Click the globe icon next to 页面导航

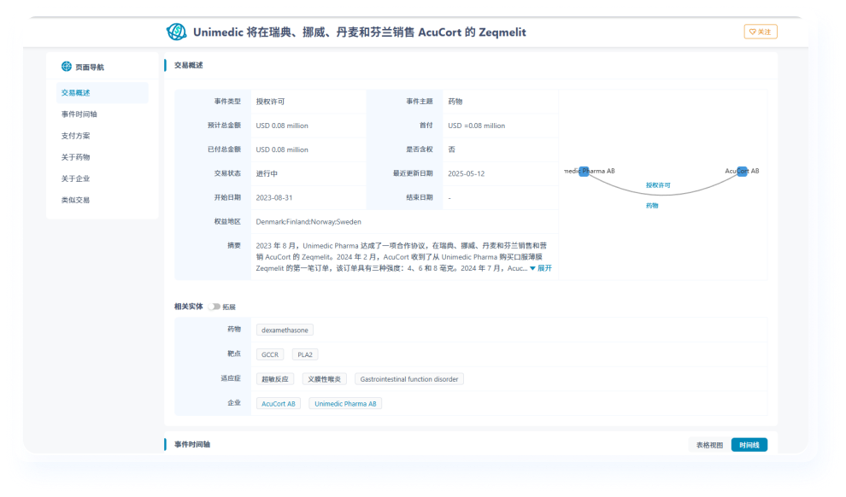click(x=67, y=67)
